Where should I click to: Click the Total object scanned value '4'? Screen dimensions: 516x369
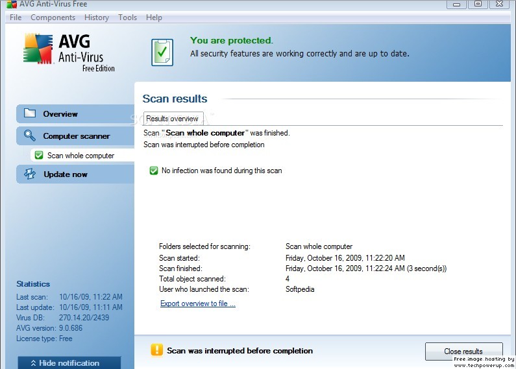288,279
